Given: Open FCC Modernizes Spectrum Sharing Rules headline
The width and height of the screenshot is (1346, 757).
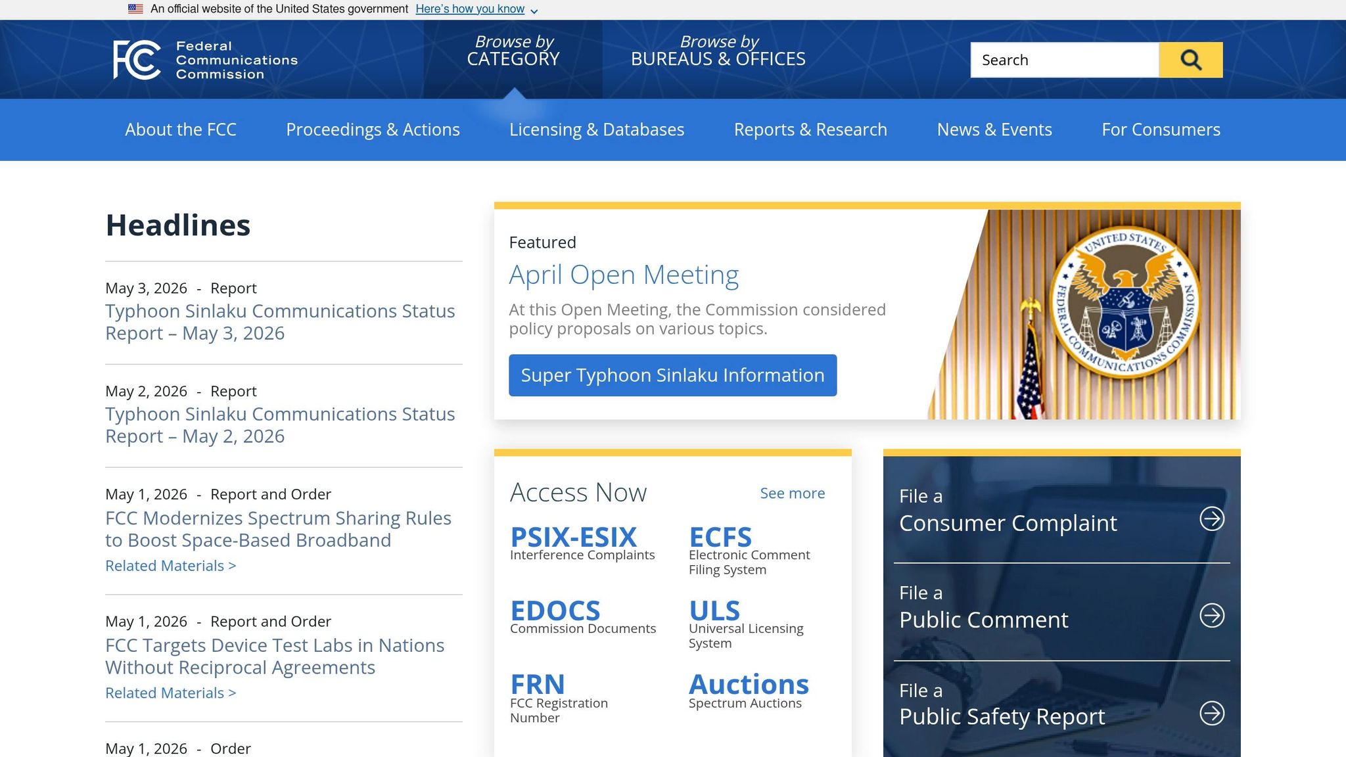Looking at the screenshot, I should 278,529.
